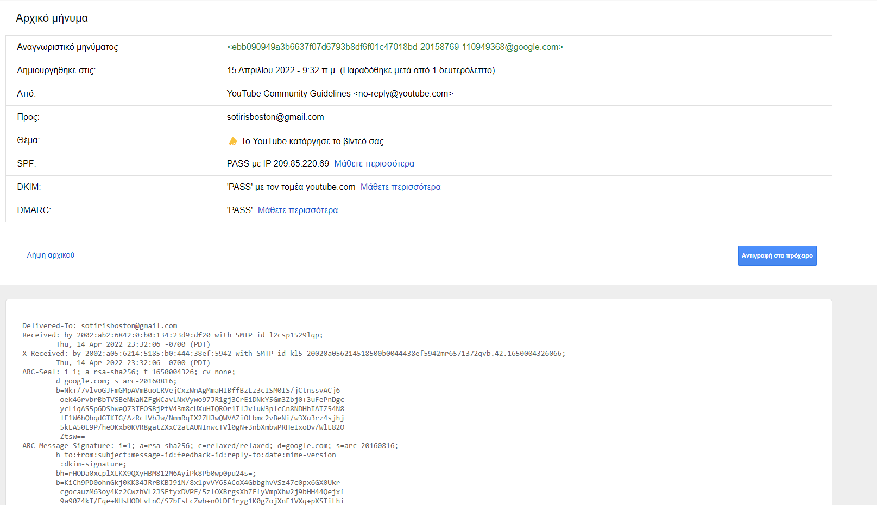The image size is (877, 505).
Task: Click the 'Delivered-To:' header line
Action: coord(99,325)
